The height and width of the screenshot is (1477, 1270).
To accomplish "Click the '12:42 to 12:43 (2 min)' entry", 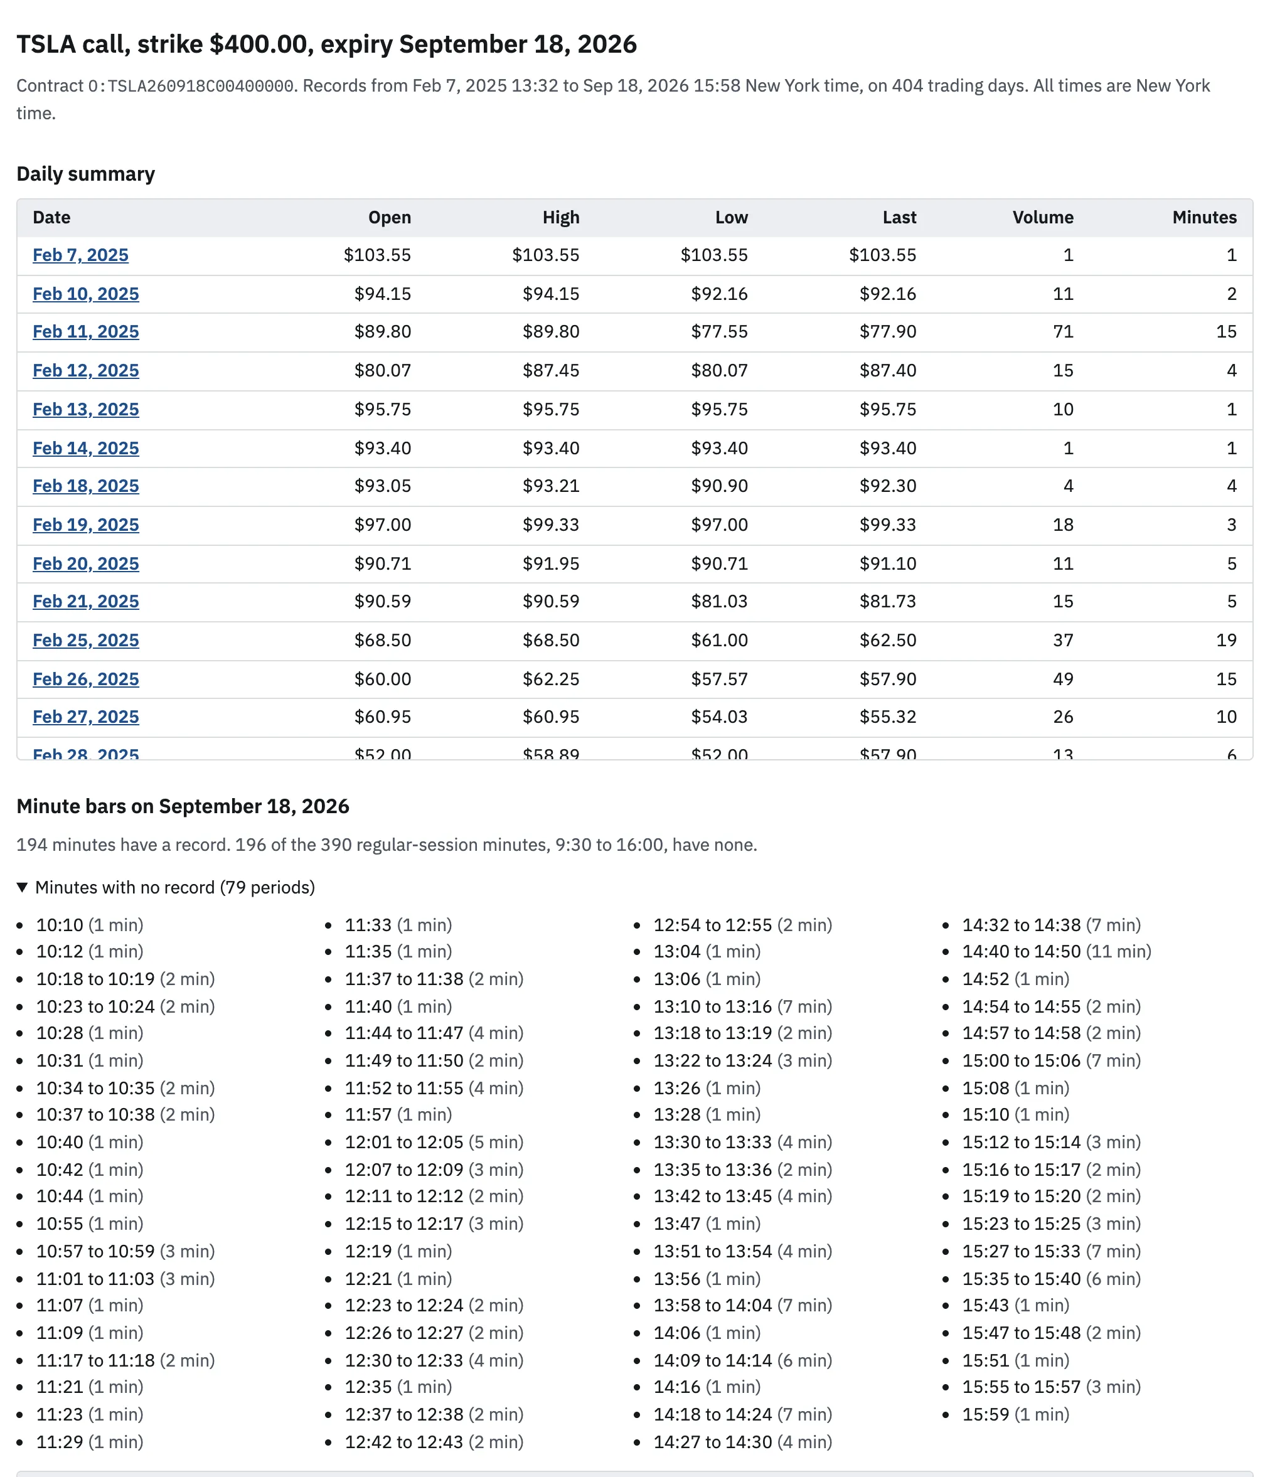I will (x=434, y=1442).
